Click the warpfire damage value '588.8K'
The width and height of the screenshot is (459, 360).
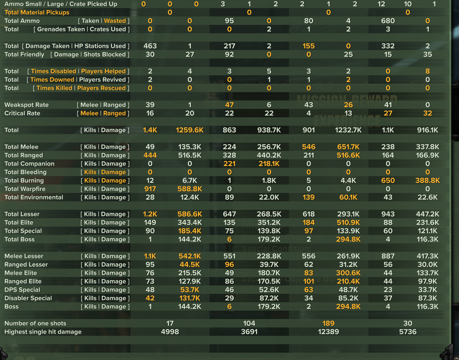tap(190, 189)
